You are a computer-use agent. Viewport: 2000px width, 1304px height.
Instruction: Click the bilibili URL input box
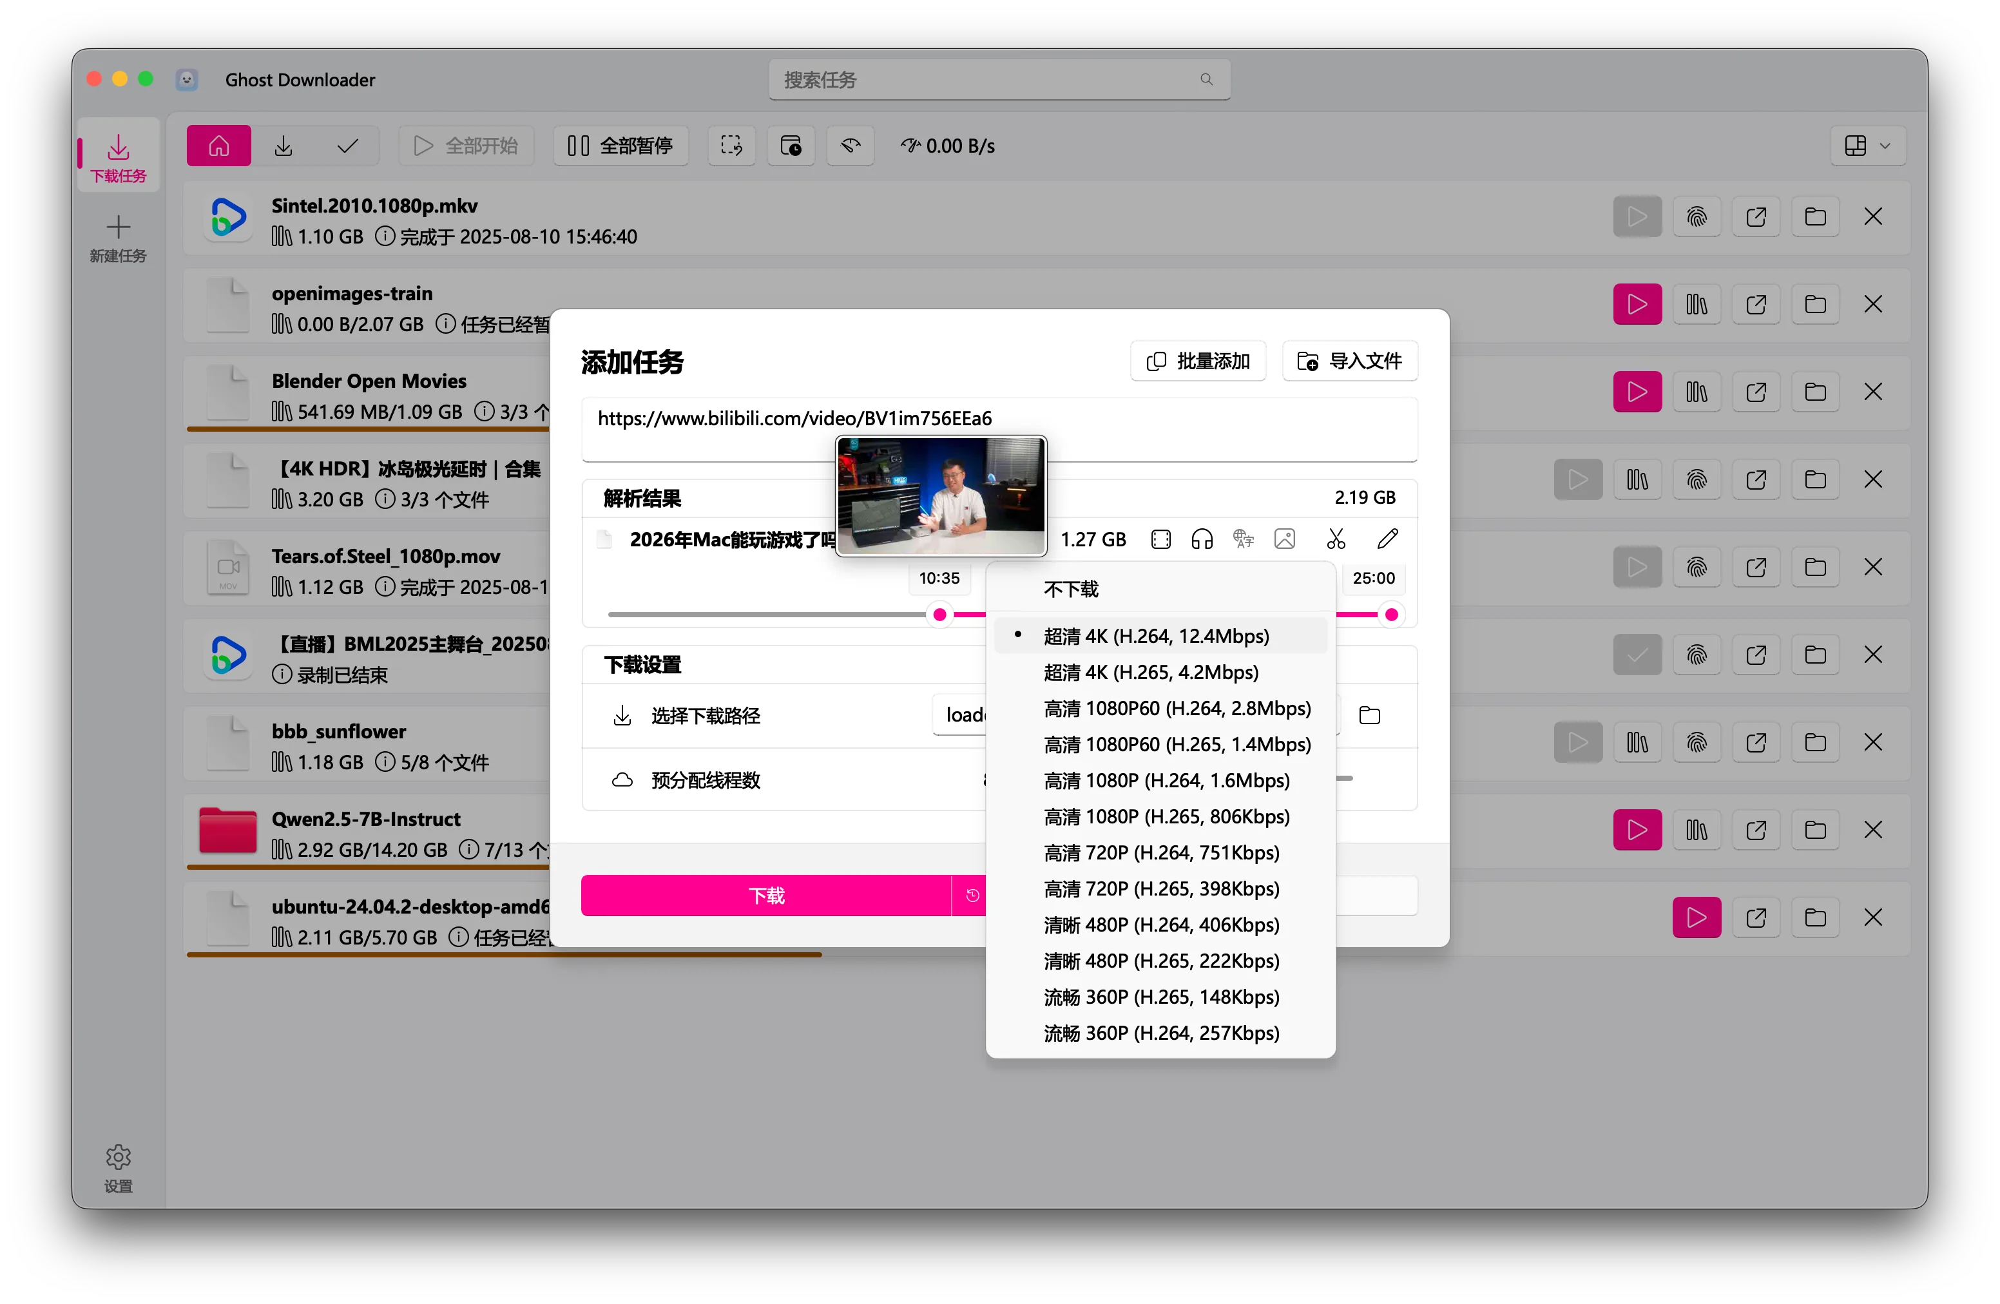tap(999, 429)
